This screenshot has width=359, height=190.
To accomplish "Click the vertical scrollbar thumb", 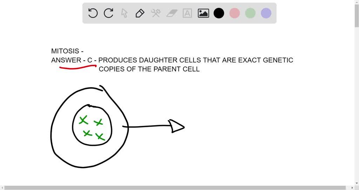I will click(356, 16).
